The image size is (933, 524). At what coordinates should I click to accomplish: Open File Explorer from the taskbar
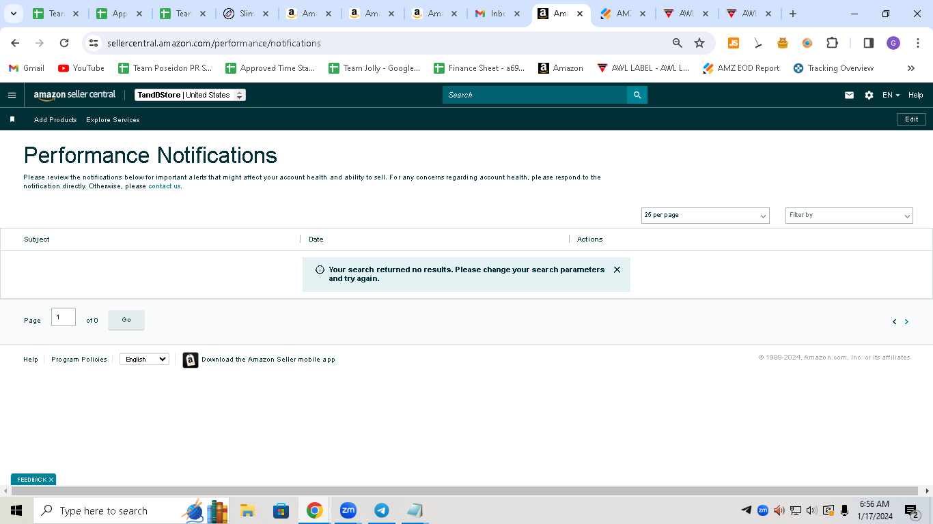coord(247,510)
